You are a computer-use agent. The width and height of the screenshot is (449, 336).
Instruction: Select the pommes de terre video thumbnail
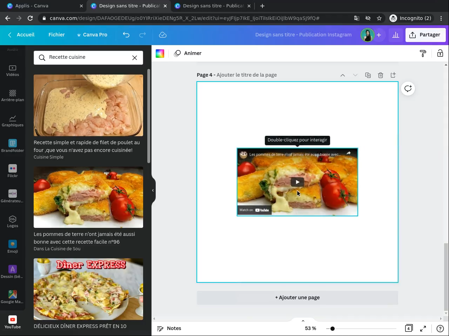tap(88, 197)
